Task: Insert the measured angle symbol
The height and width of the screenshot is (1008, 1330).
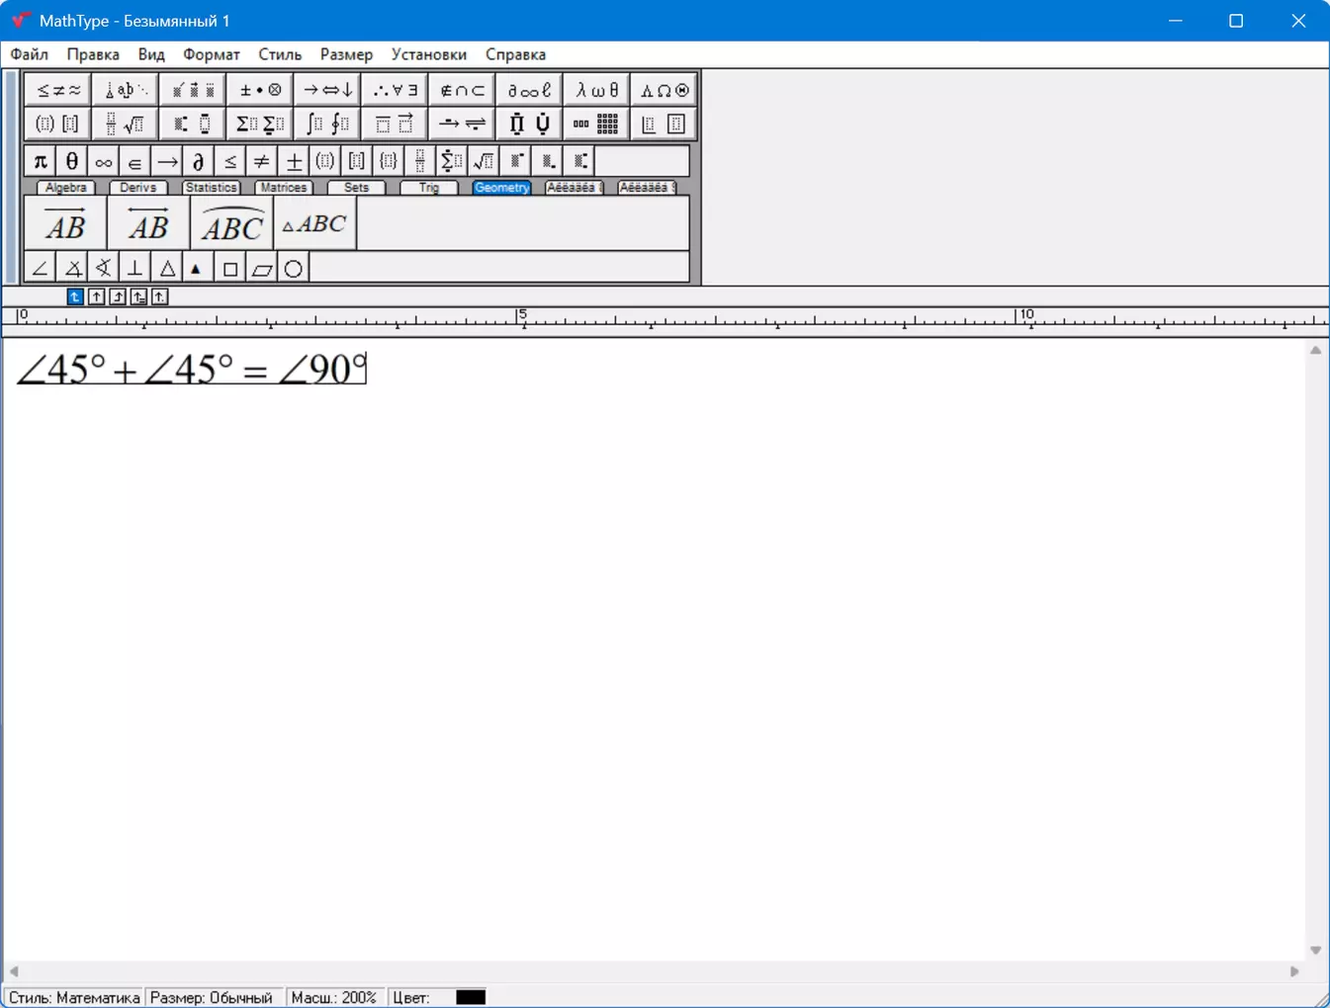Action: [x=72, y=268]
